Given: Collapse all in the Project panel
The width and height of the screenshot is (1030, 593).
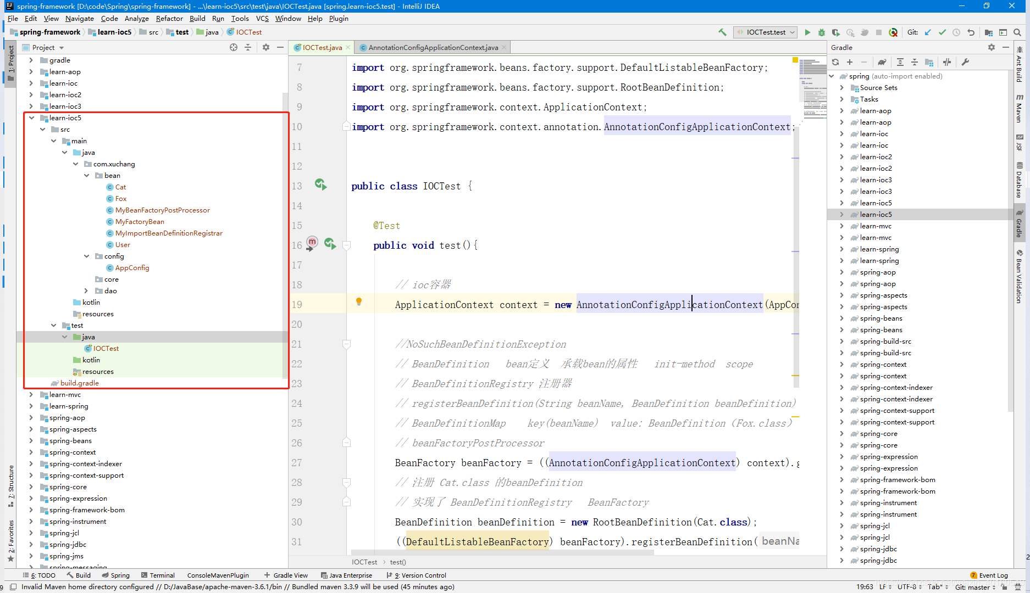Looking at the screenshot, I should 248,47.
